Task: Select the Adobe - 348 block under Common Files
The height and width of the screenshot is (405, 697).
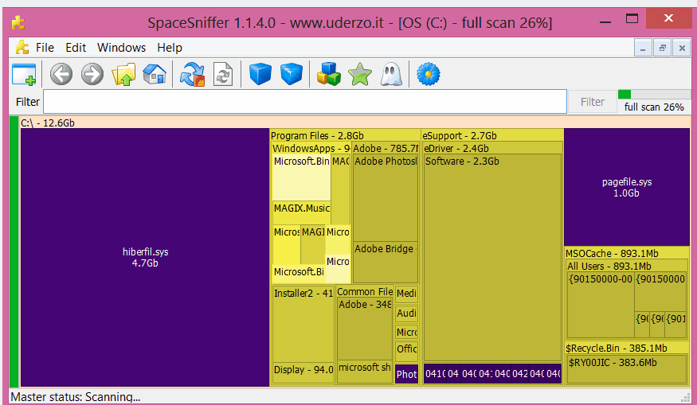Action: point(365,329)
